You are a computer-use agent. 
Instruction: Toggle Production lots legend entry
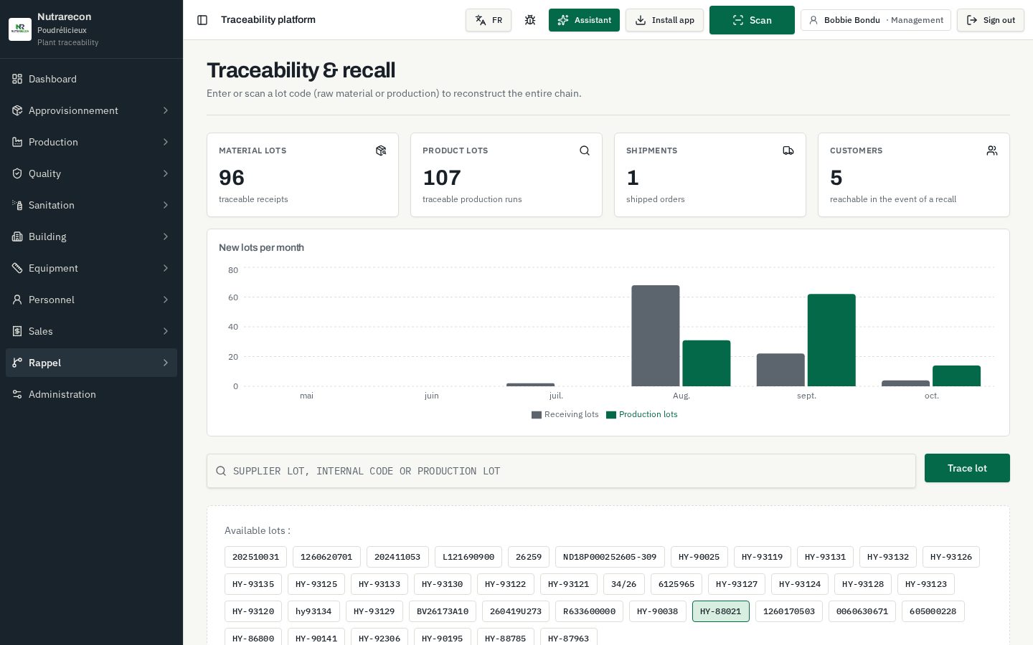pos(642,414)
